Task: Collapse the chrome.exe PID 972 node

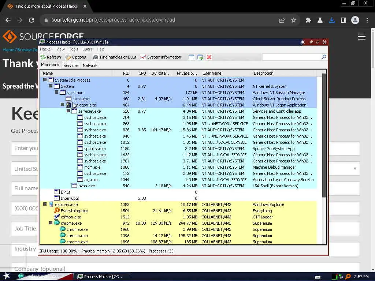Action: click(x=51, y=223)
